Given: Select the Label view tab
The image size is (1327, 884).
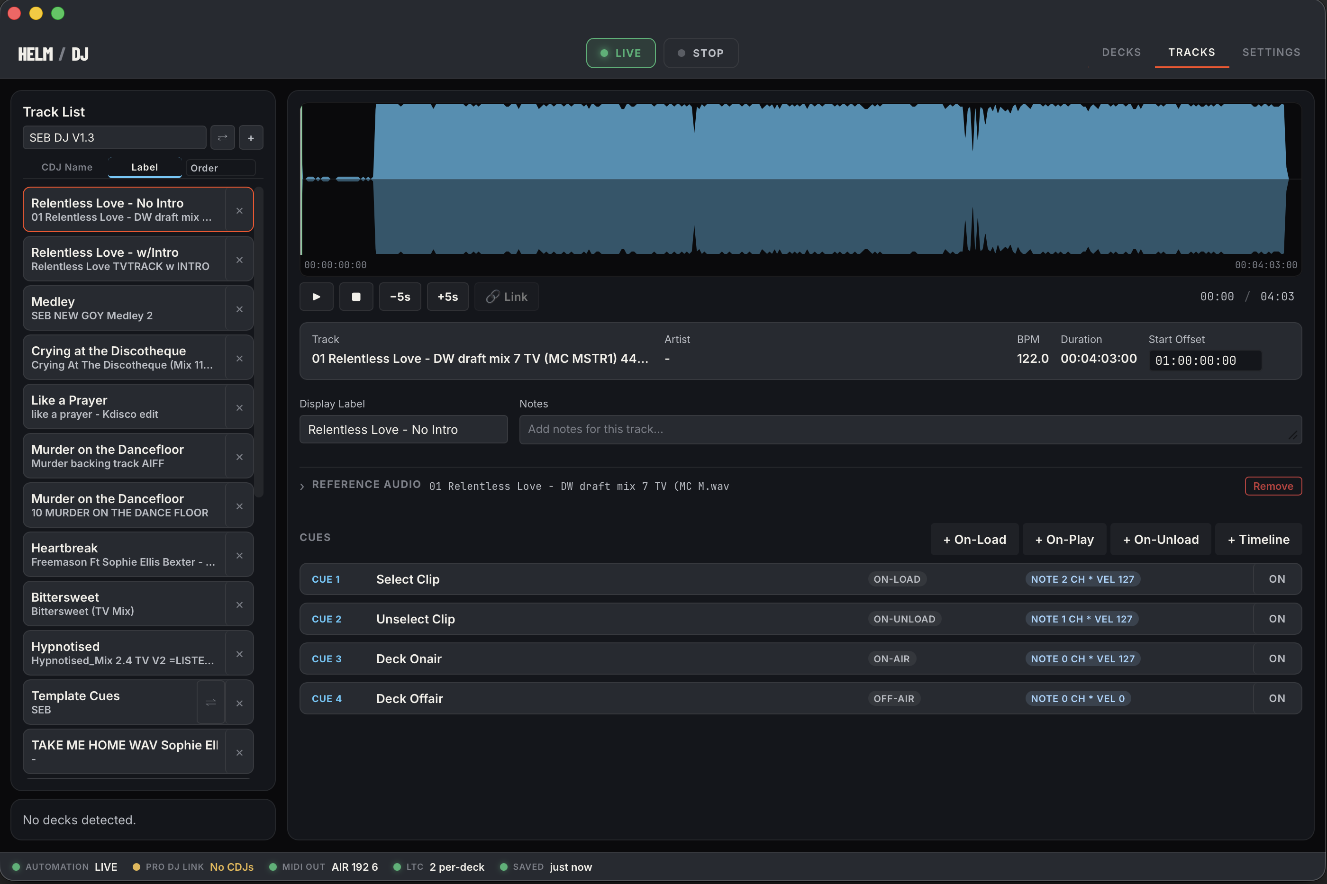Looking at the screenshot, I should [x=145, y=167].
